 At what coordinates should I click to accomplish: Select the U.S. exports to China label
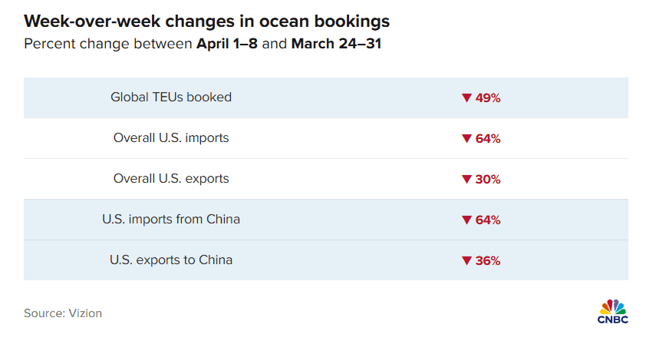[171, 260]
